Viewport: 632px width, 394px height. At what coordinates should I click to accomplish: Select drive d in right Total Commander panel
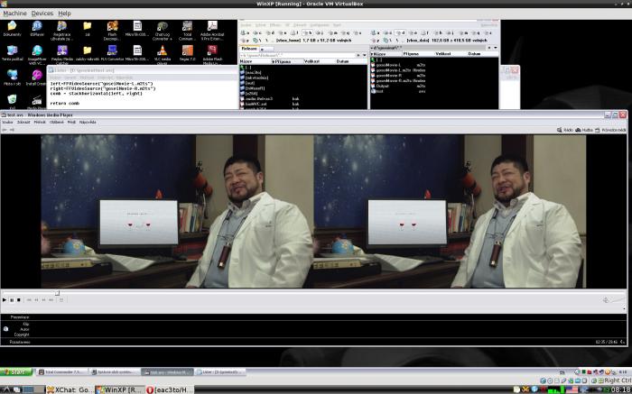[x=400, y=33]
